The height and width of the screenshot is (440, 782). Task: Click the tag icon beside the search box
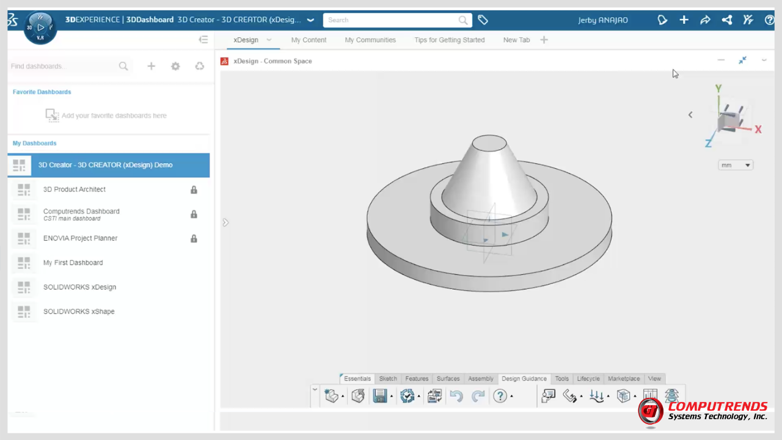coord(483,20)
